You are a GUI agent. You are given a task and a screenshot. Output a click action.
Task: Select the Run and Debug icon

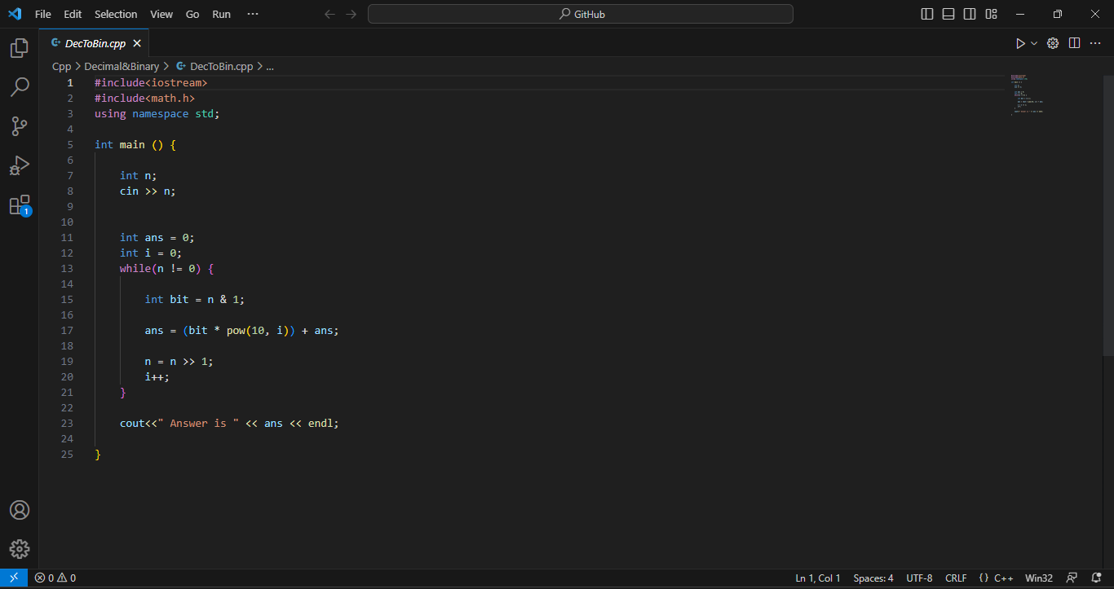tap(20, 165)
